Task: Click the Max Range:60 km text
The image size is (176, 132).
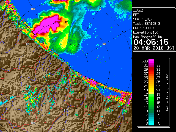Action: pos(147,37)
